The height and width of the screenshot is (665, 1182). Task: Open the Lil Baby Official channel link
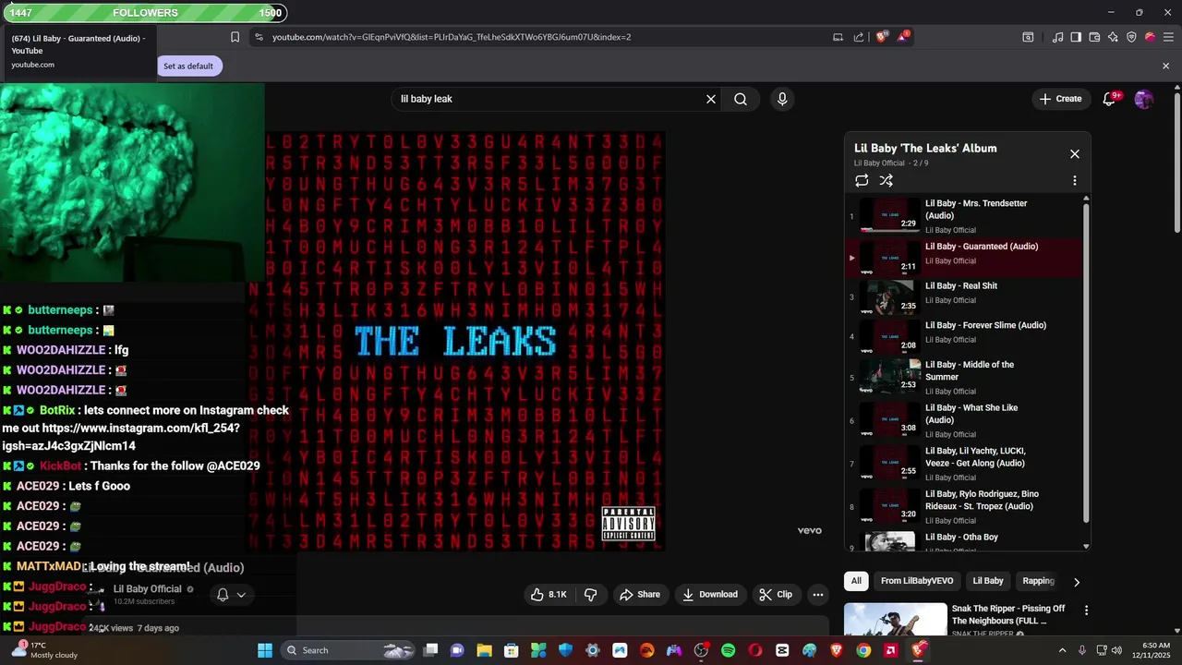(x=148, y=589)
